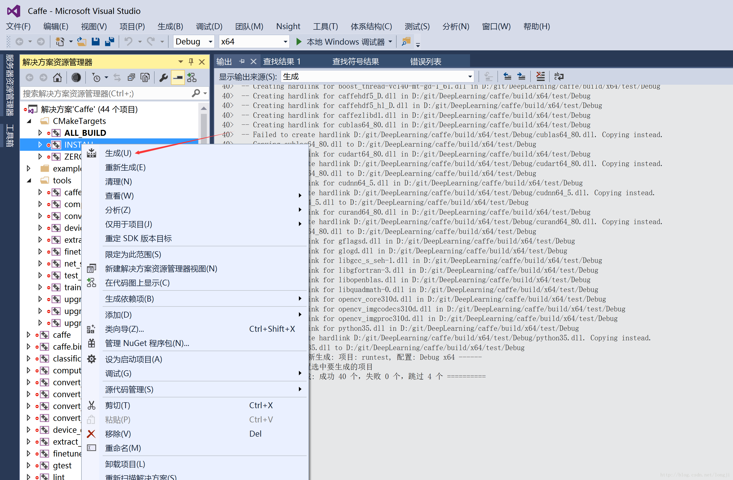Select 生成(U) in the context menu
Image resolution: width=733 pixels, height=480 pixels.
pyautogui.click(x=118, y=153)
